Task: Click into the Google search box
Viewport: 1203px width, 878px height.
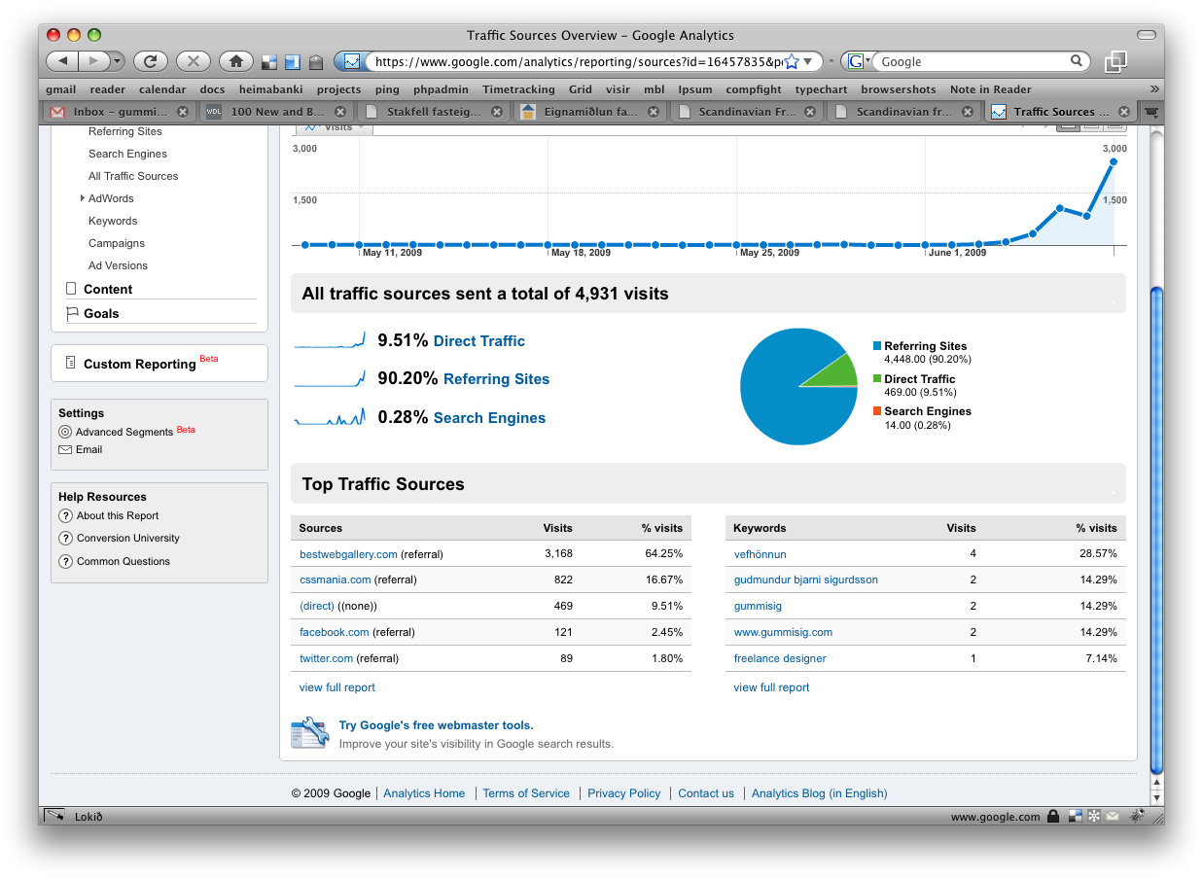Action: (x=972, y=61)
